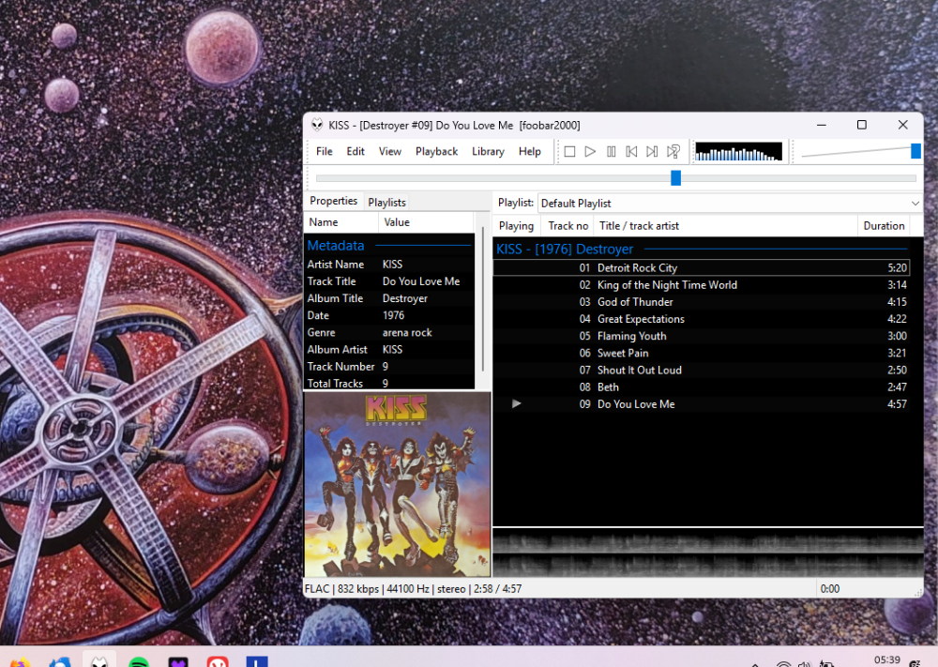This screenshot has height=667, width=938.
Task: Click the volume slider handle
Action: tap(915, 151)
